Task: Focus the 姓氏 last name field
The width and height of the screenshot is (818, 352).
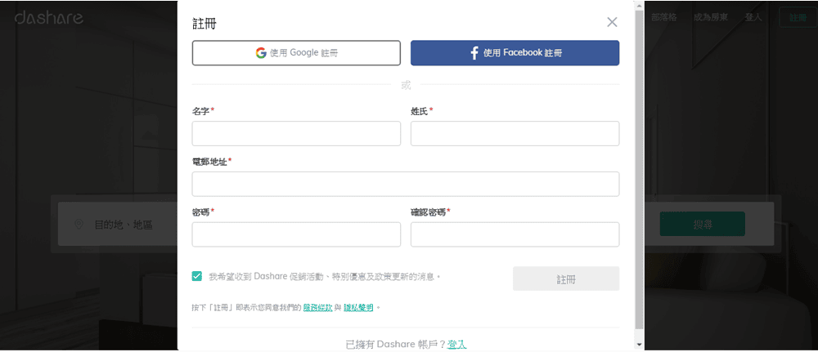Action: pos(515,134)
